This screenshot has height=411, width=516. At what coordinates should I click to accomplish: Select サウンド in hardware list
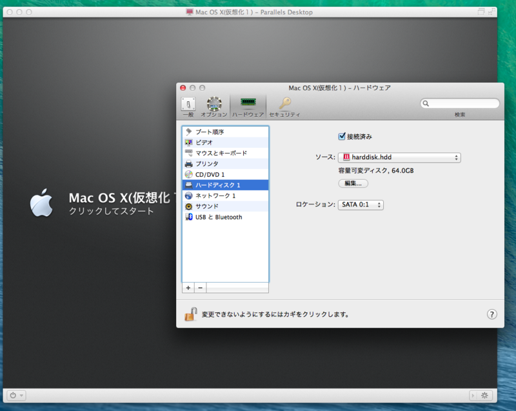pyautogui.click(x=225, y=206)
